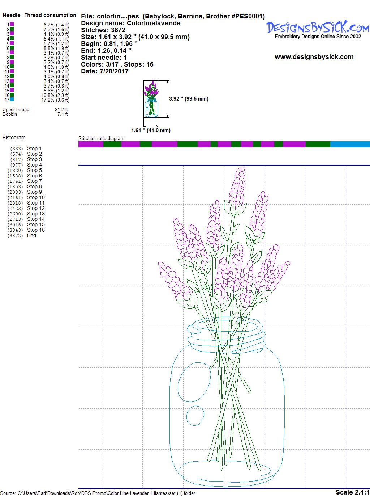Select Stop 1 in the histogram list

(34, 148)
